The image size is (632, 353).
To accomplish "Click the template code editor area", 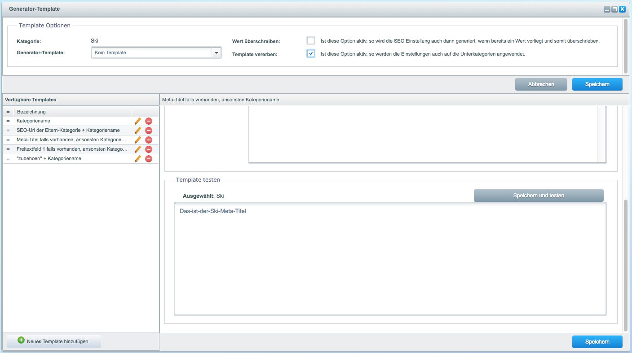I will [x=423, y=134].
